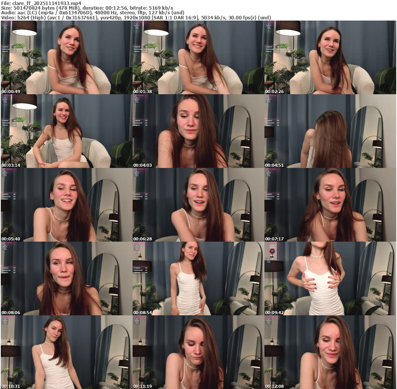Open the thumbnail at timestamp 00:01:38
This screenshot has width=397, height=389.
click(198, 57)
